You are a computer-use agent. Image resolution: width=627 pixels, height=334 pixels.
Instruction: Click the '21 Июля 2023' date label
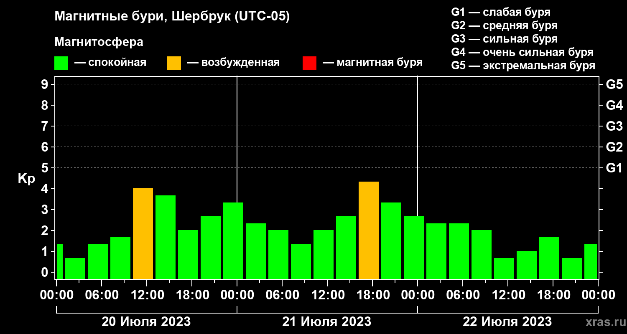tap(327, 322)
